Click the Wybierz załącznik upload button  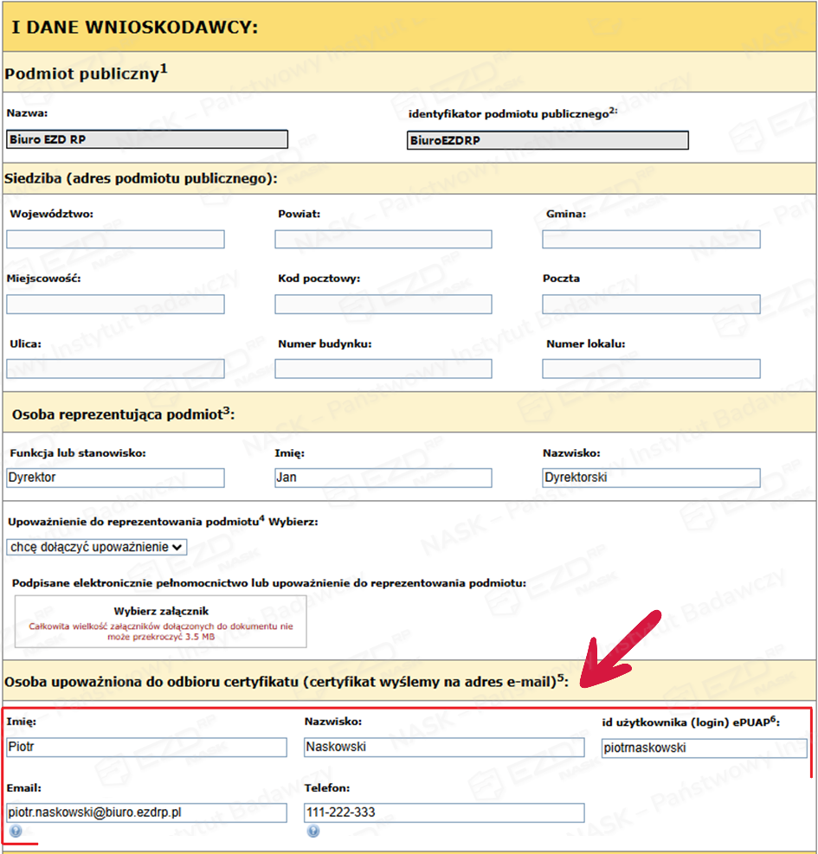tap(161, 620)
